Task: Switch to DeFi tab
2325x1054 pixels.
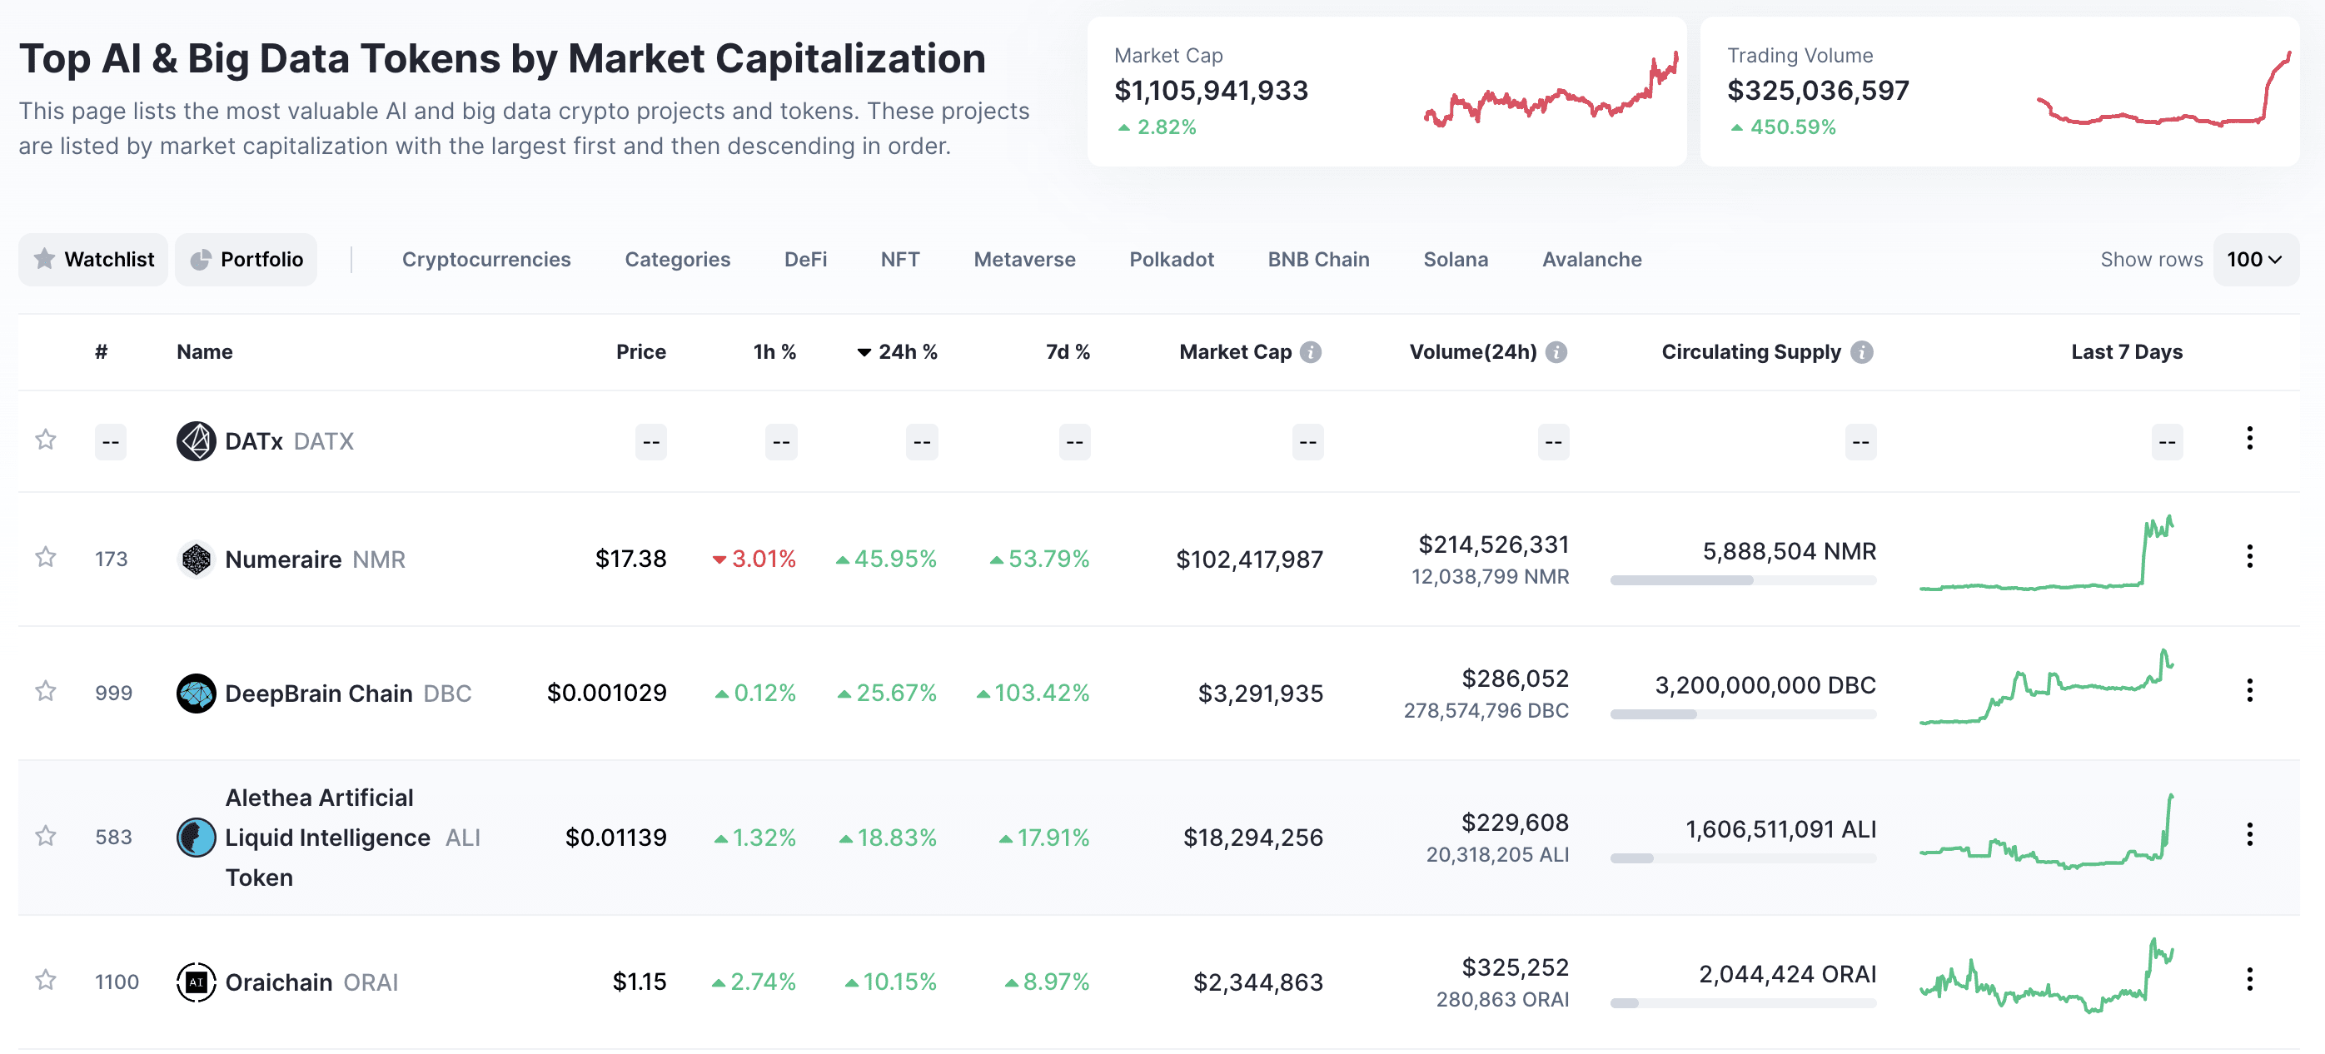Action: (x=806, y=260)
